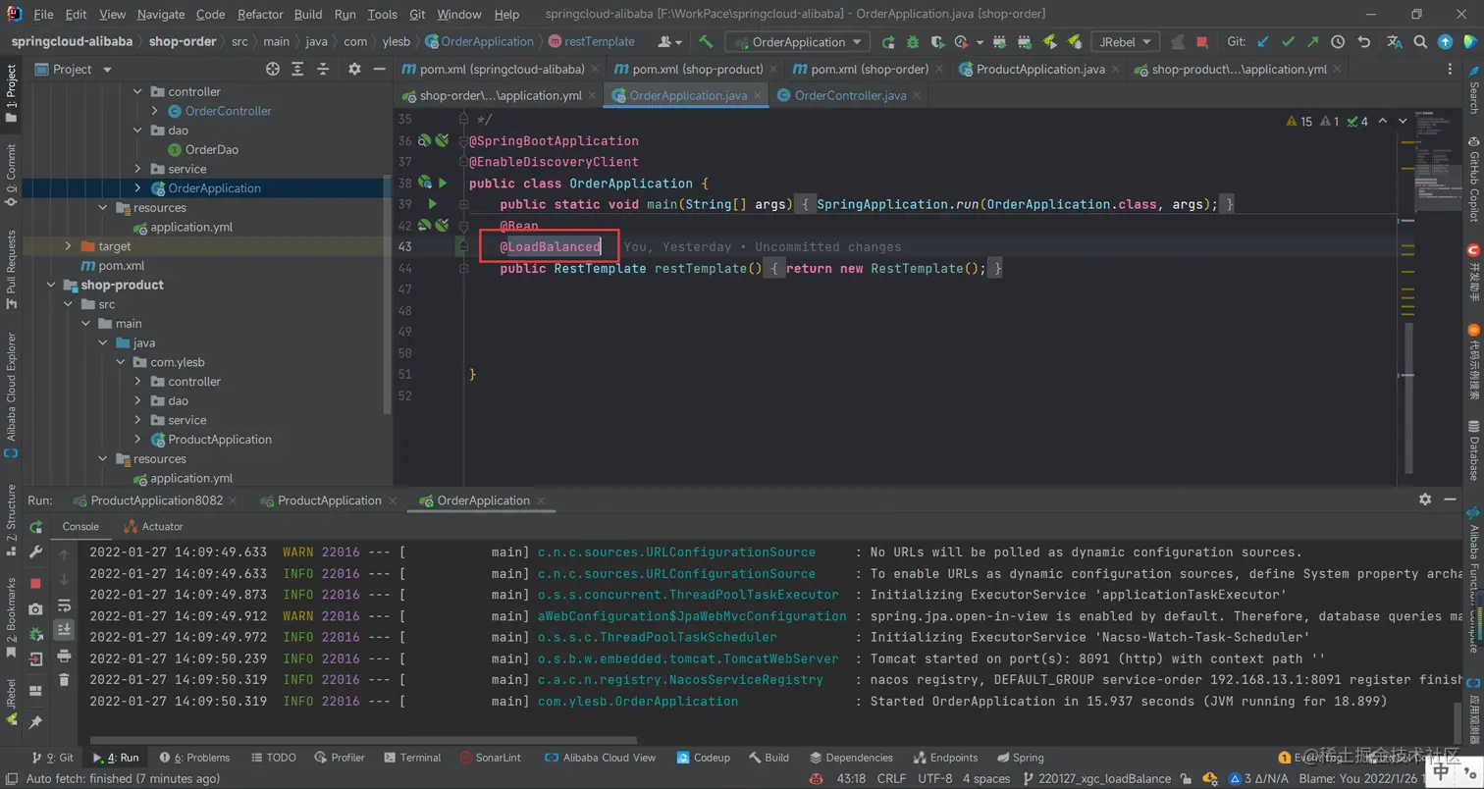This screenshot has width=1484, height=789.
Task: Click run gutter arrow beside main method
Action: (432, 204)
